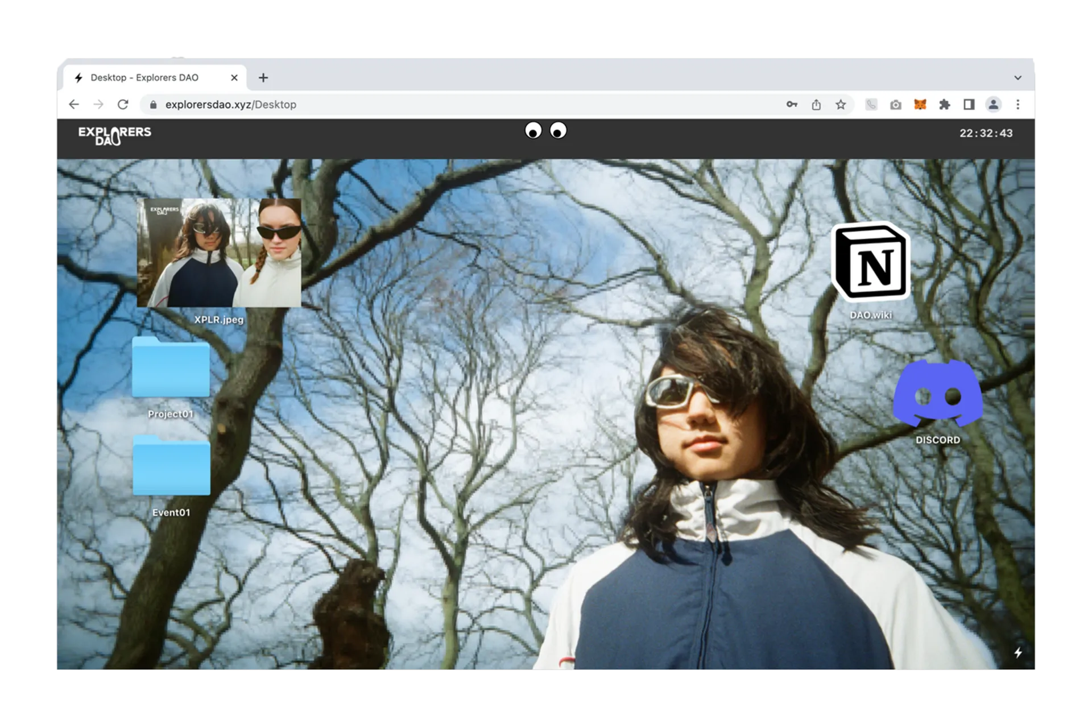The height and width of the screenshot is (728, 1092).
Task: Open Chrome's three-dot menu
Action: coord(1017,105)
